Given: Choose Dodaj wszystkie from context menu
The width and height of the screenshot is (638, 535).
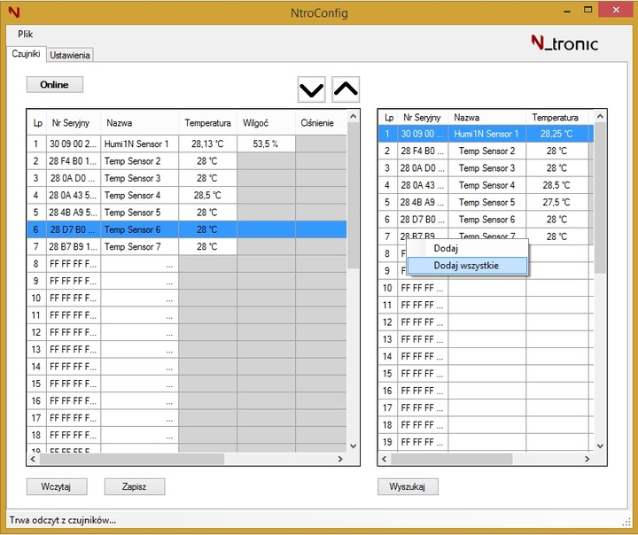Looking at the screenshot, I should click(x=466, y=266).
